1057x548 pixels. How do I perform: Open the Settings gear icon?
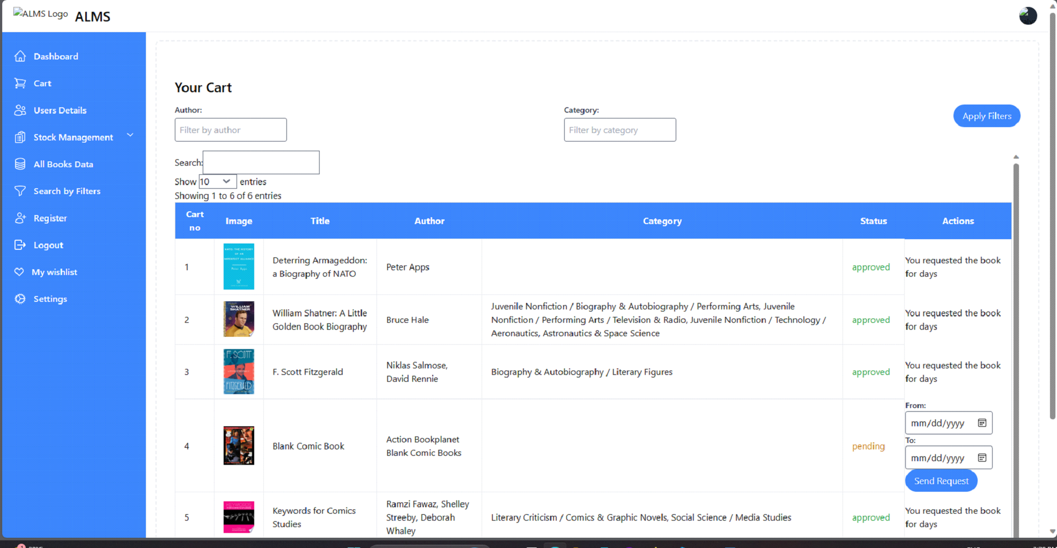click(20, 299)
